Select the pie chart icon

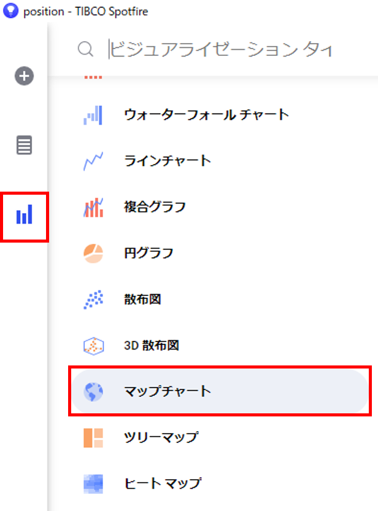coord(93,253)
